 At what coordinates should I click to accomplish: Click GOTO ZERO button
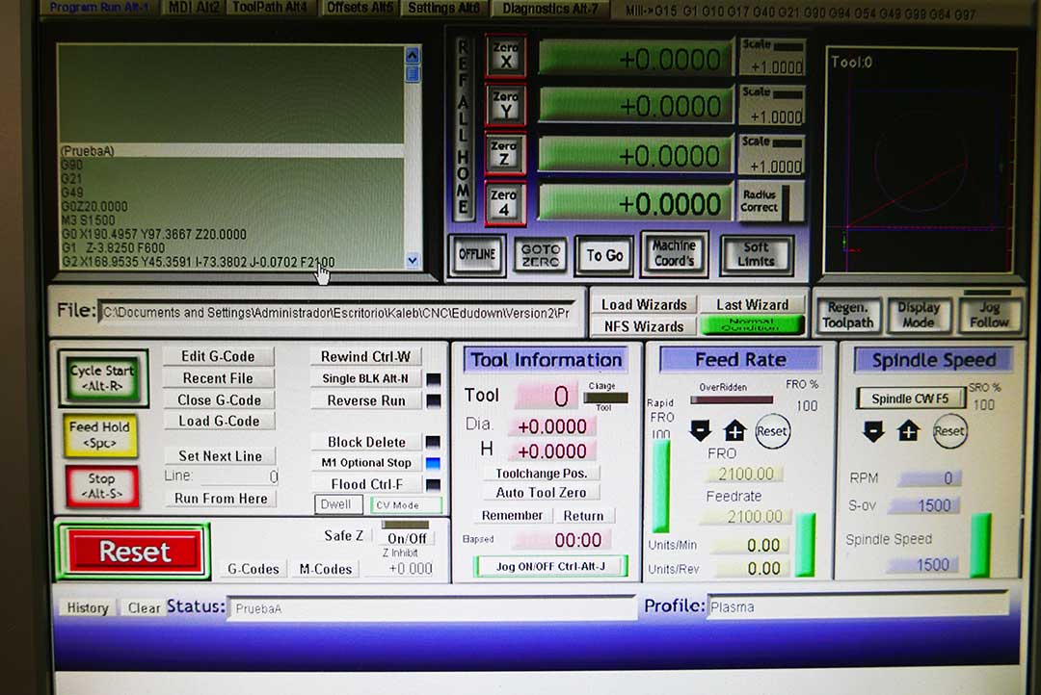click(541, 255)
